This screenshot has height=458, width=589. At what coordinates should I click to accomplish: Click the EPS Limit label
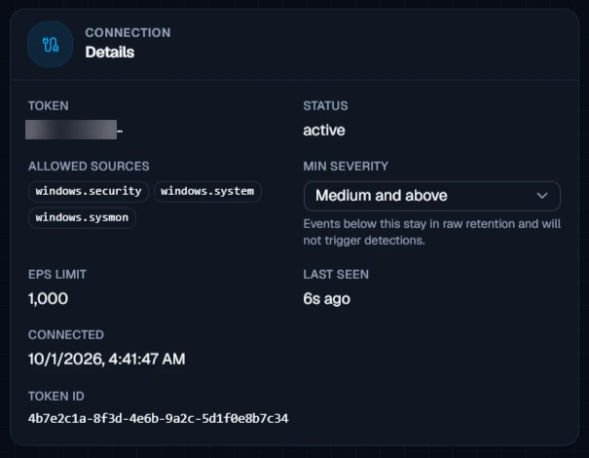pos(57,275)
